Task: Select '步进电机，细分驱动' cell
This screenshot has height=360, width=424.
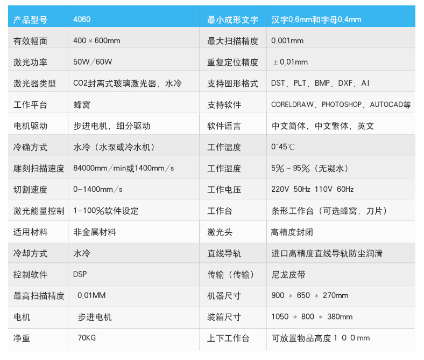Action: [x=112, y=126]
